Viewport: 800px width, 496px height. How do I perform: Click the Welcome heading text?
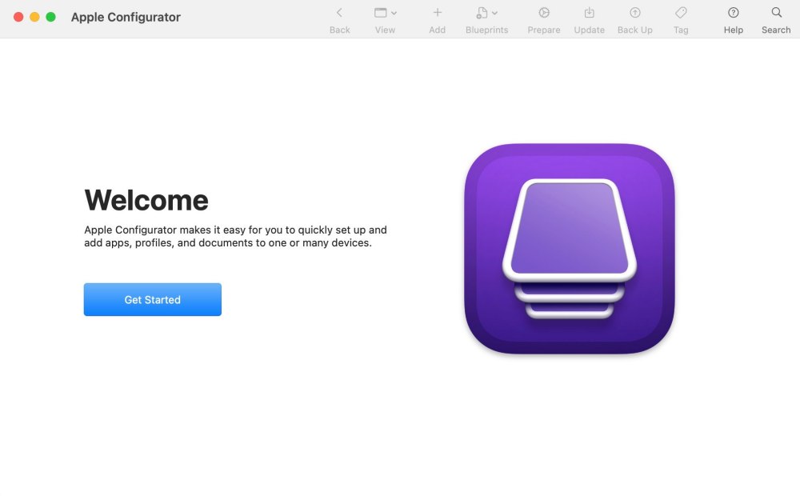(x=146, y=200)
